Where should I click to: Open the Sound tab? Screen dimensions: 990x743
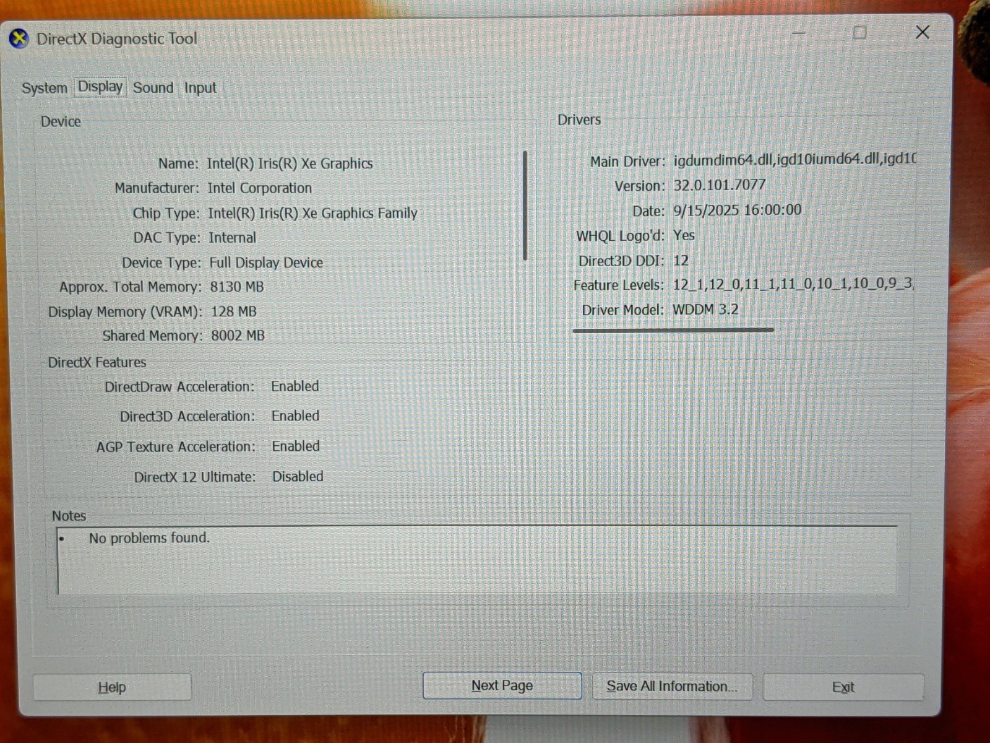tap(153, 88)
